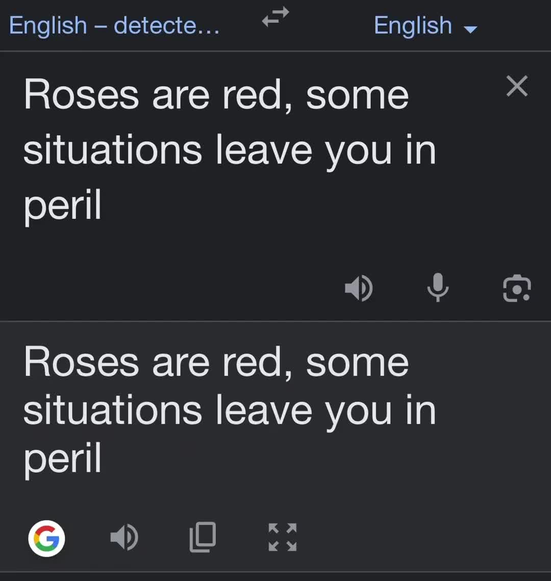Show the translation in full screen
The height and width of the screenshot is (581, 551).
tap(283, 537)
